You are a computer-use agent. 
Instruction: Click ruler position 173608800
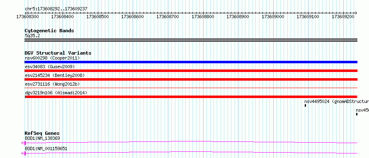(x=203, y=17)
